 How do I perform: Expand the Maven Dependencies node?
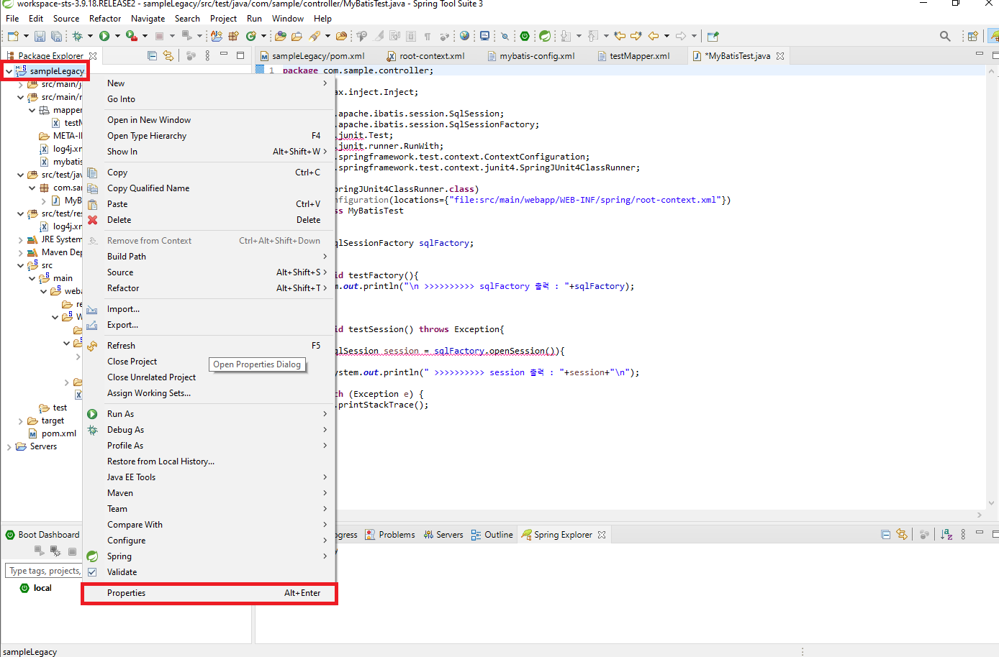pos(20,252)
